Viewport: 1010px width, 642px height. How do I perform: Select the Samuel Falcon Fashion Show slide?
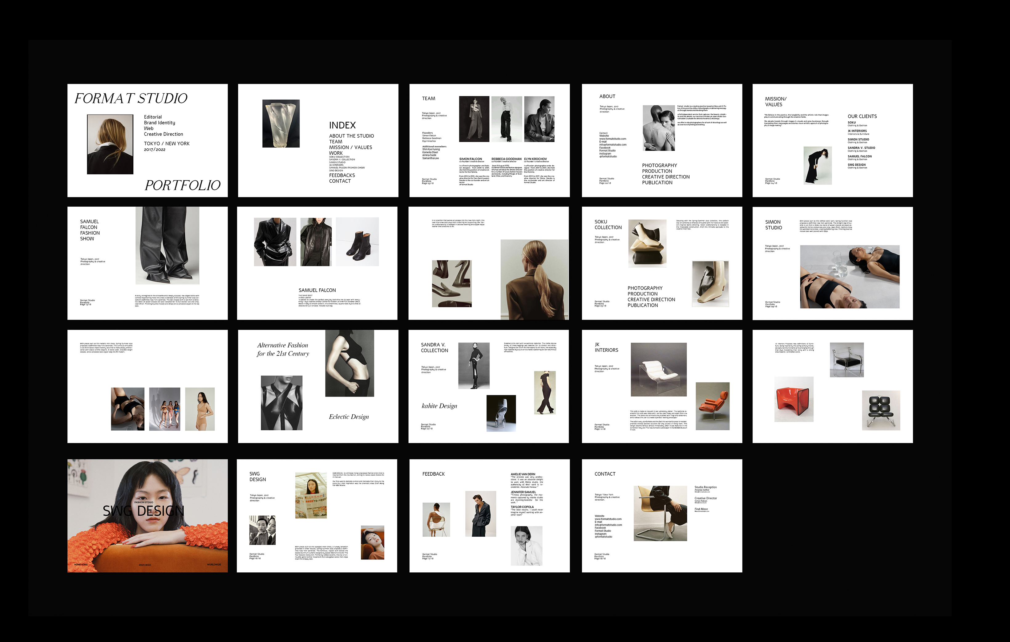[x=147, y=263]
